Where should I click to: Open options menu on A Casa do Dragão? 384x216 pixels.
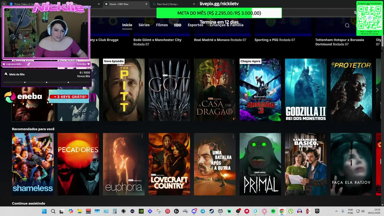(233, 62)
